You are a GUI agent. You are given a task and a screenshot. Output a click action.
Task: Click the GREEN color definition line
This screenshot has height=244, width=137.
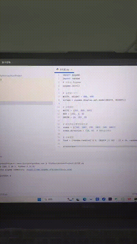tap(75, 117)
